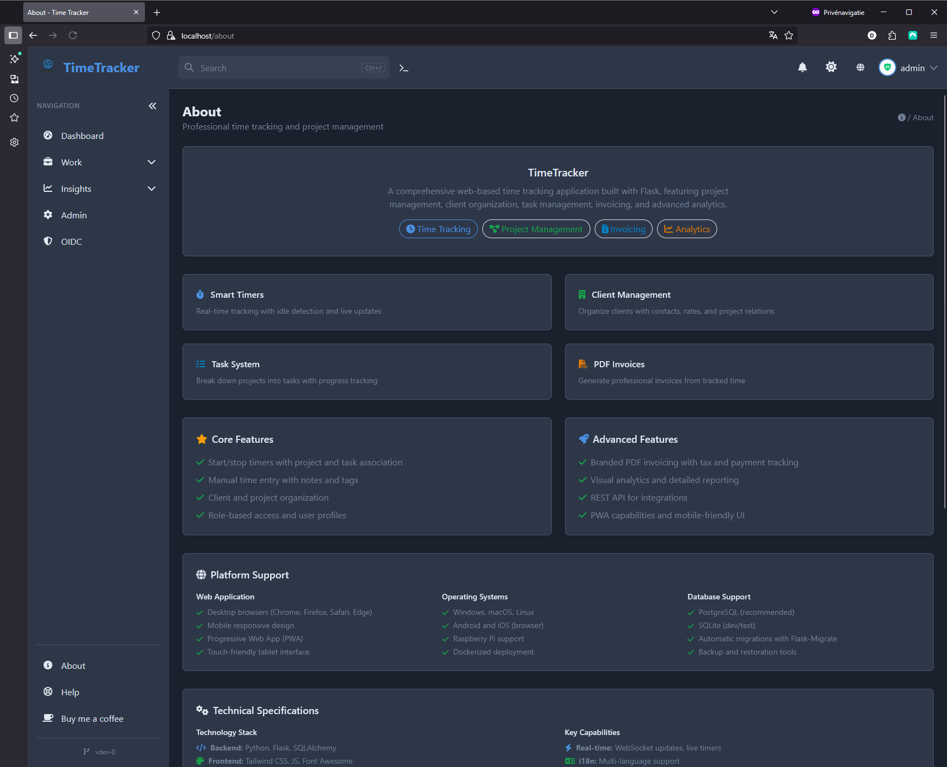Open Help from the sidebar
The width and height of the screenshot is (947, 767).
click(x=70, y=692)
